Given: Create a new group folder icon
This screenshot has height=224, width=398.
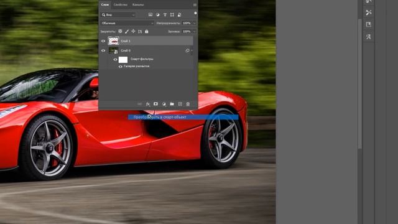Looking at the screenshot, I should point(172,104).
